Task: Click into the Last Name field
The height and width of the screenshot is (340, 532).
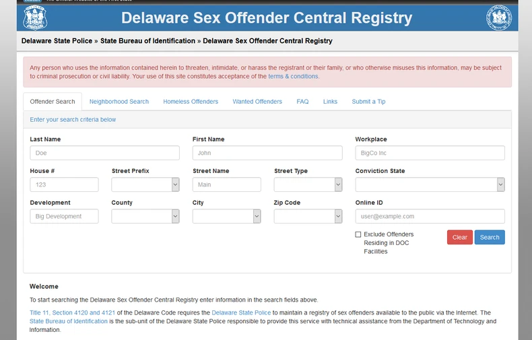Action: point(104,153)
